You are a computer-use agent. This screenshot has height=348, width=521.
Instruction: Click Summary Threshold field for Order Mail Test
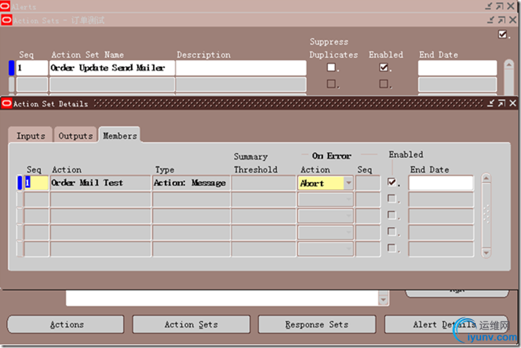pos(264,183)
